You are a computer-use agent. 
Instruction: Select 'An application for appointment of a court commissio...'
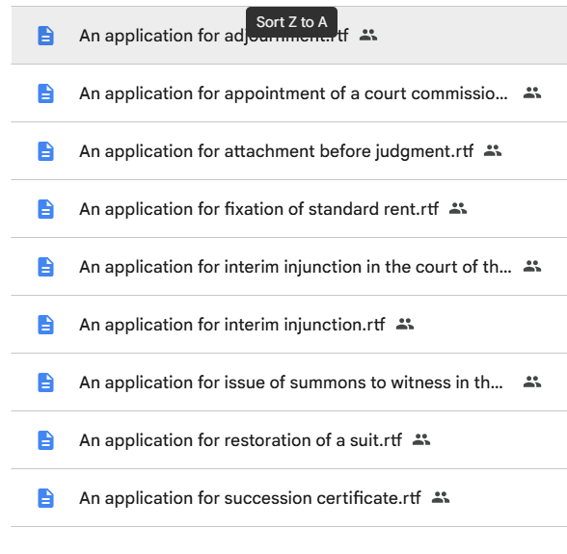pos(293,93)
